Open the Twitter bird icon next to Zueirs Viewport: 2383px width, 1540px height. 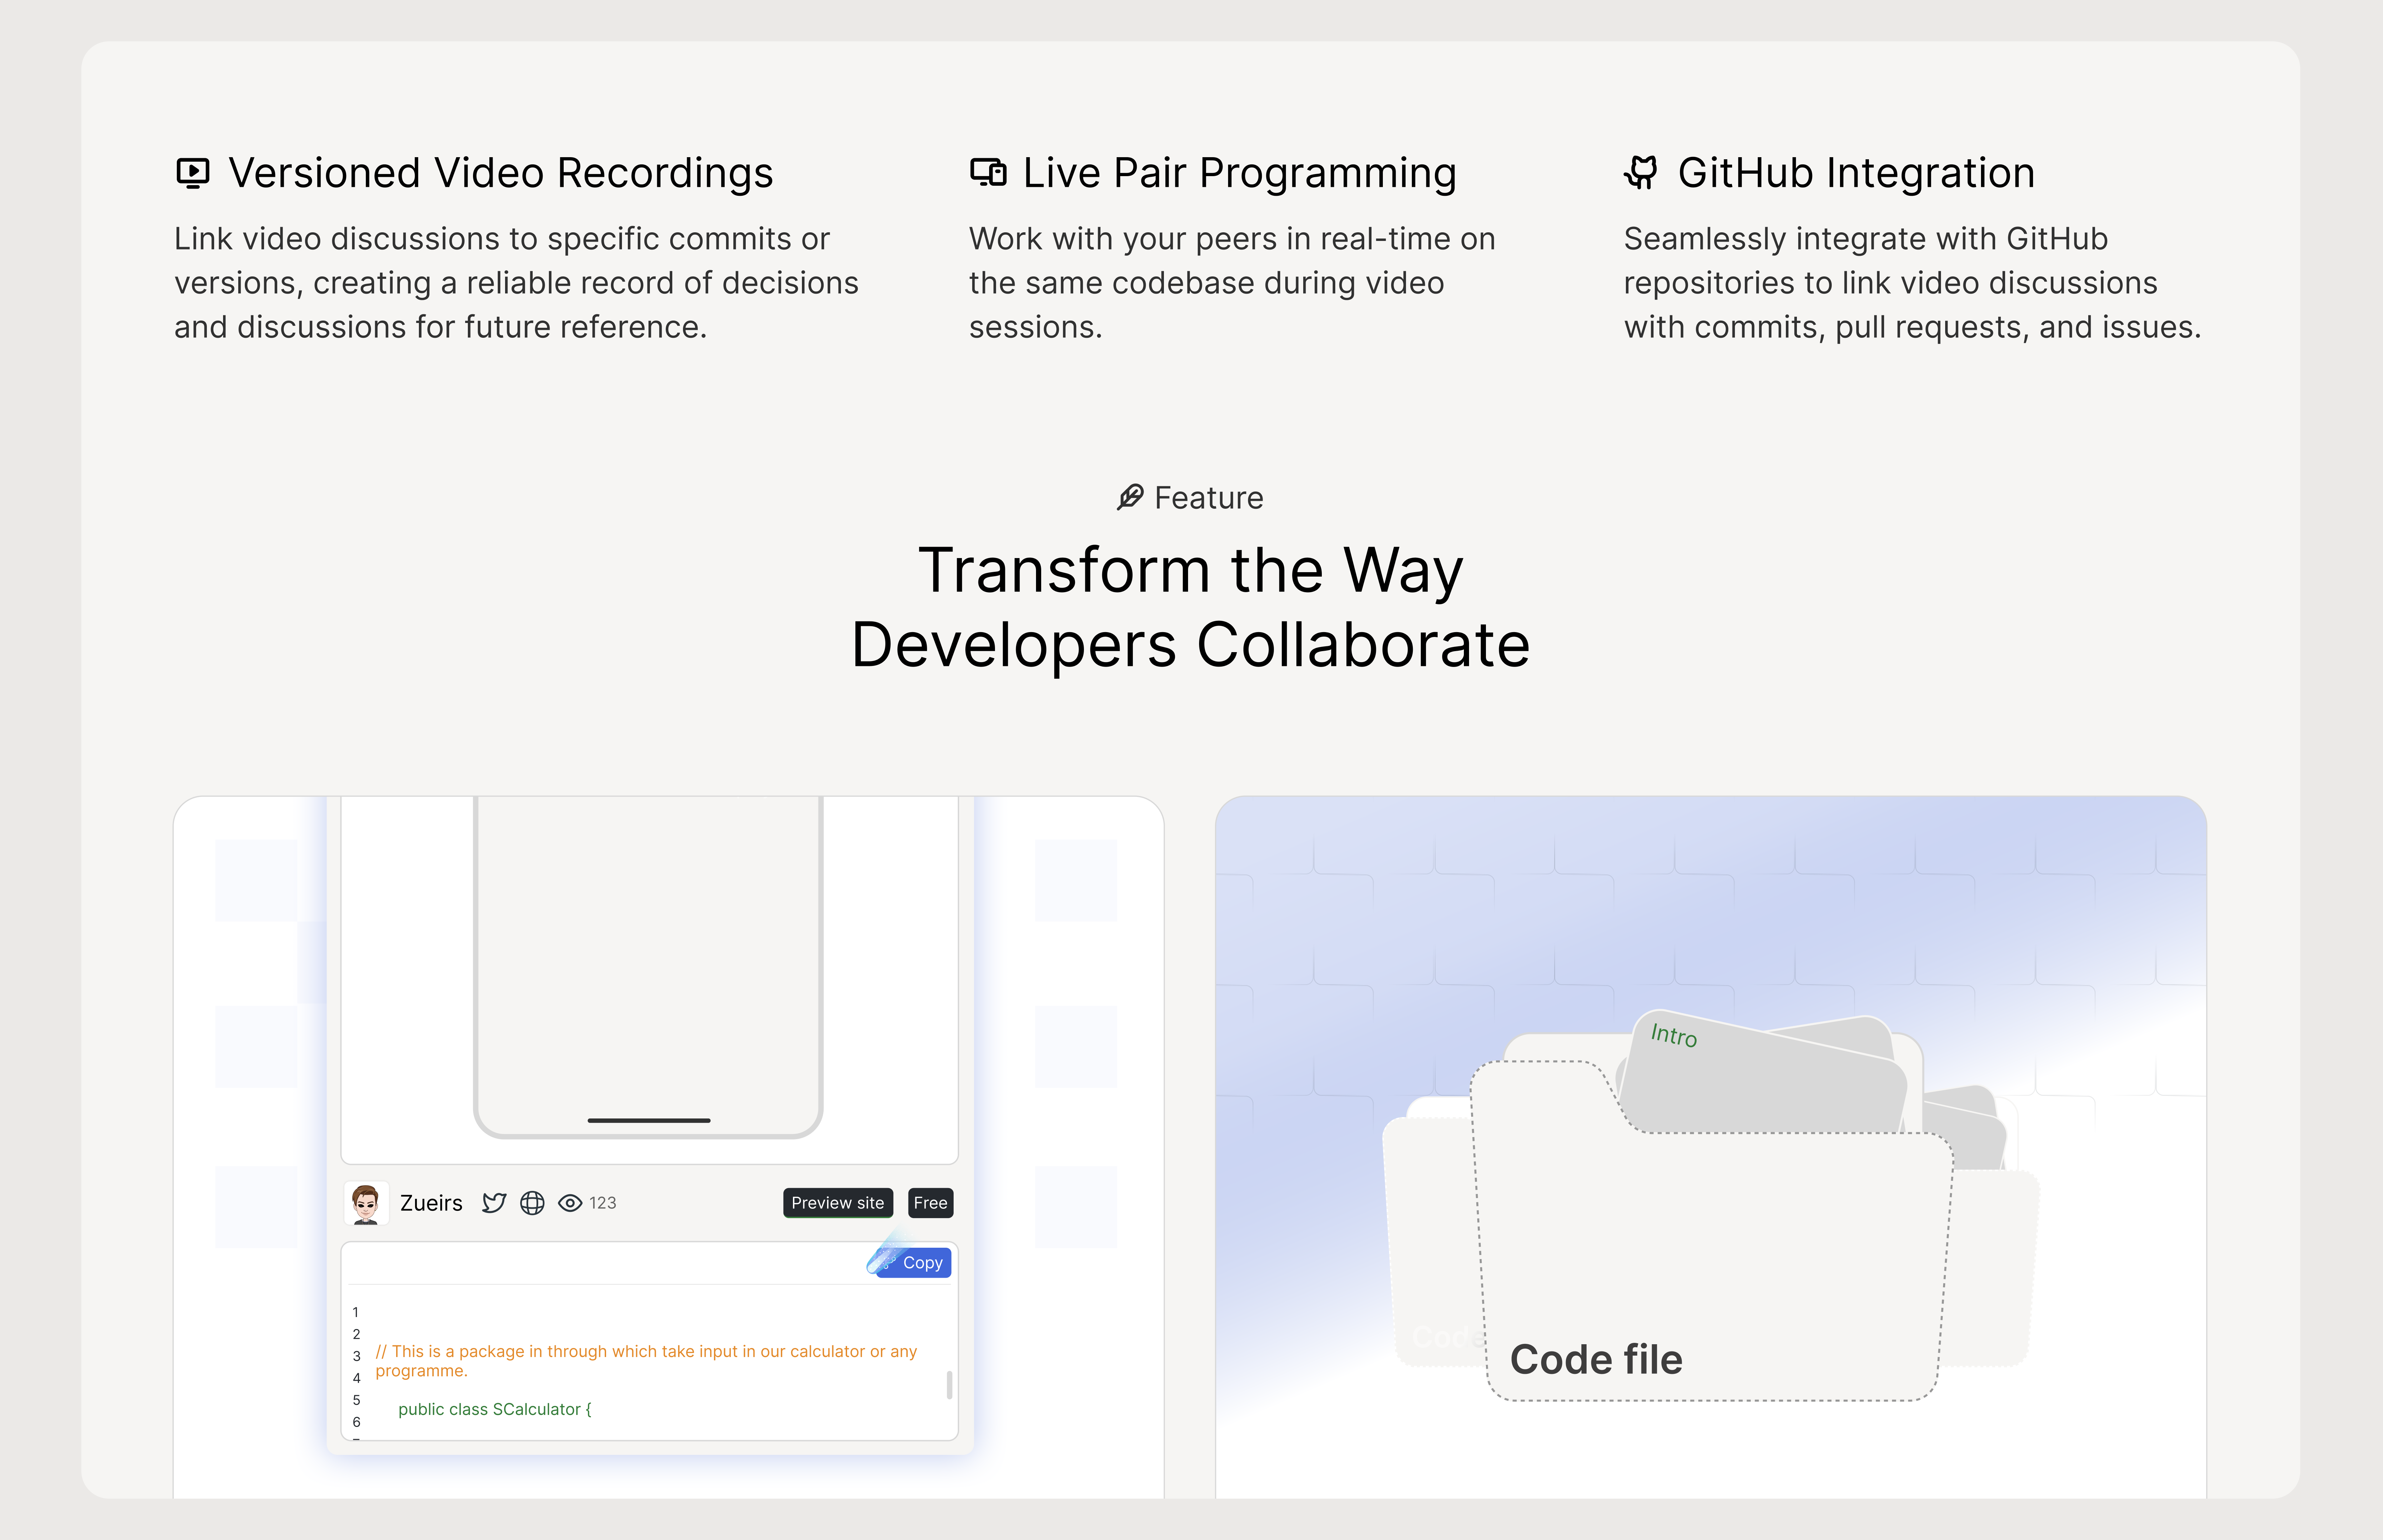[494, 1203]
